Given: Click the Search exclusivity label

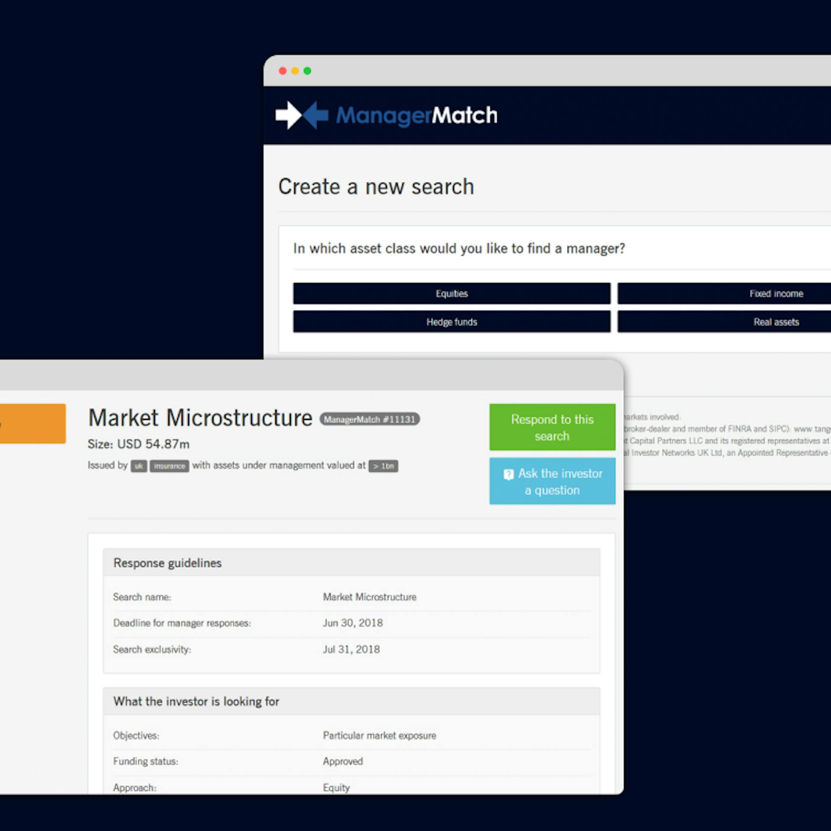Looking at the screenshot, I should click(x=152, y=649).
